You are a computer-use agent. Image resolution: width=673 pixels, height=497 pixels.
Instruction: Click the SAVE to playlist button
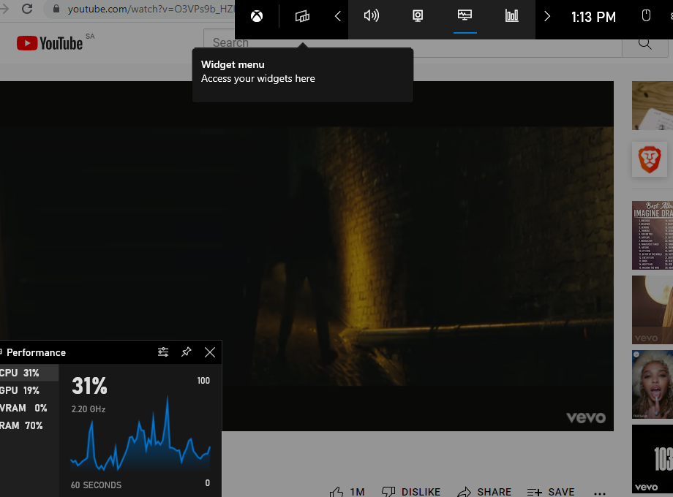[551, 492]
